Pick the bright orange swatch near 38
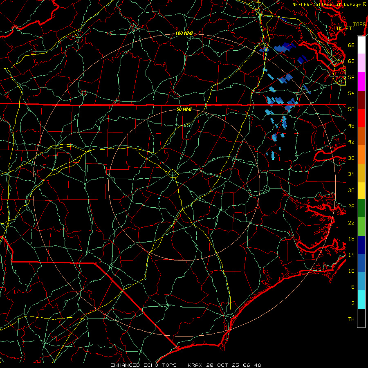 [361, 155]
